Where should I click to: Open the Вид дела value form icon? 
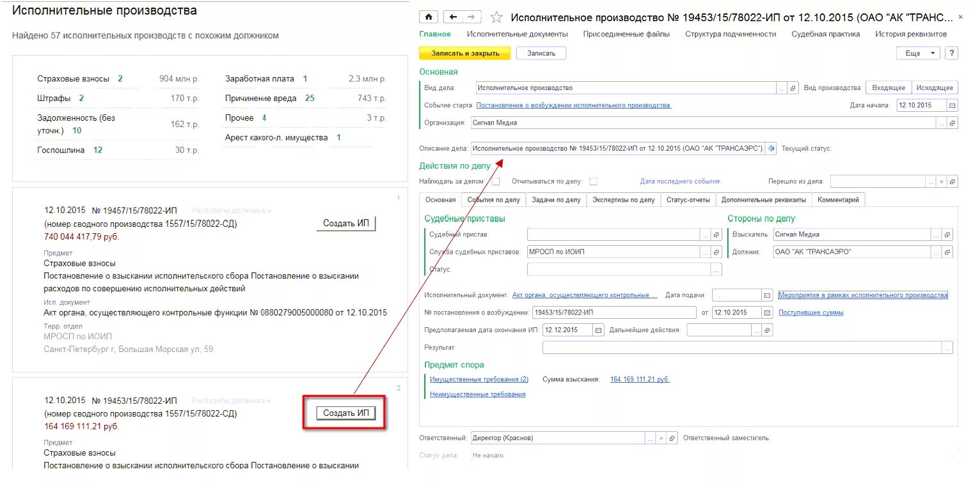click(x=793, y=88)
